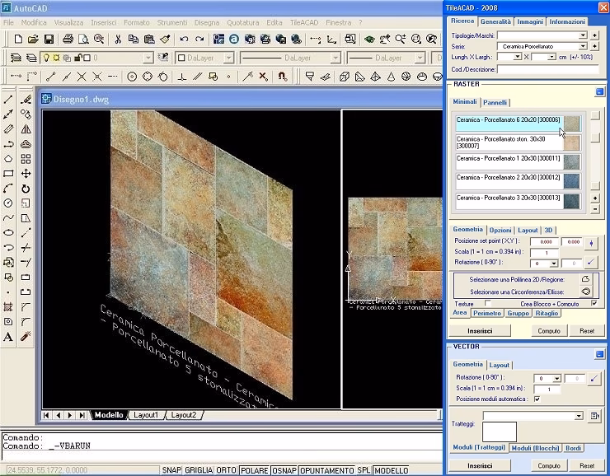This screenshot has height=476, width=610.
Task: Open the Tratteggi dropdown list
Action: (x=579, y=416)
